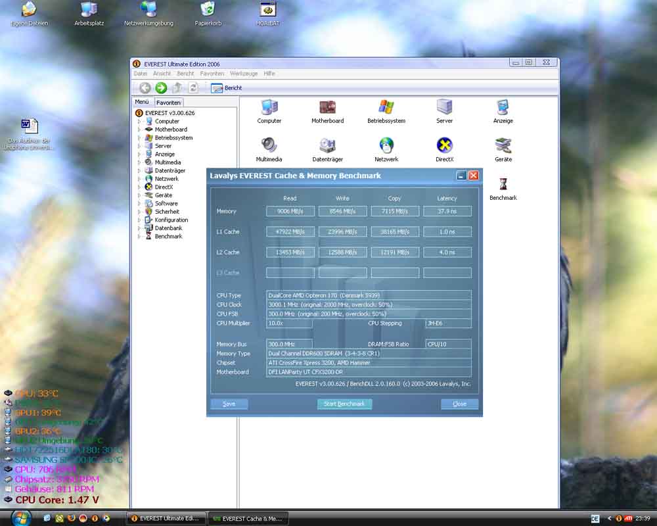Click Start Benchmark button
Screen dimensions: 657x526
(344, 404)
